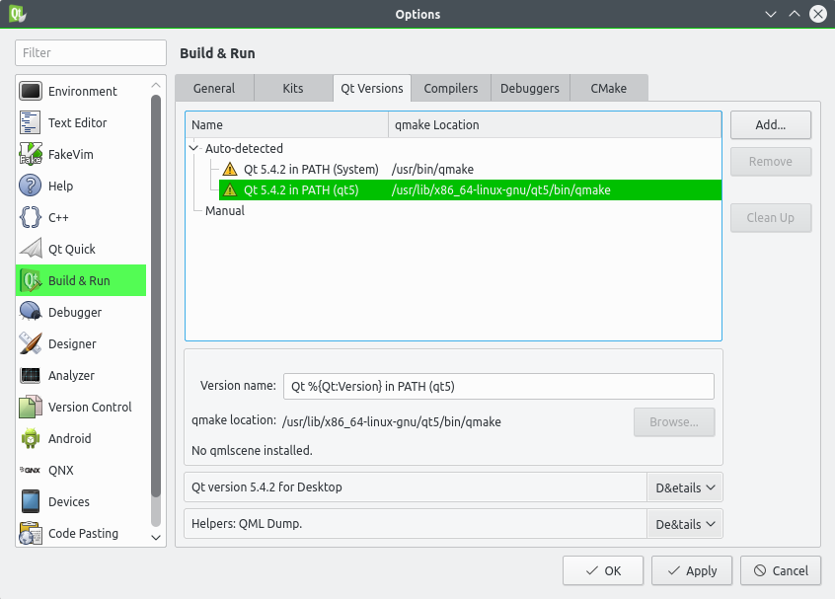Select Qt 5.4.2 in PATH (System) row
The image size is (835, 599).
click(x=310, y=170)
